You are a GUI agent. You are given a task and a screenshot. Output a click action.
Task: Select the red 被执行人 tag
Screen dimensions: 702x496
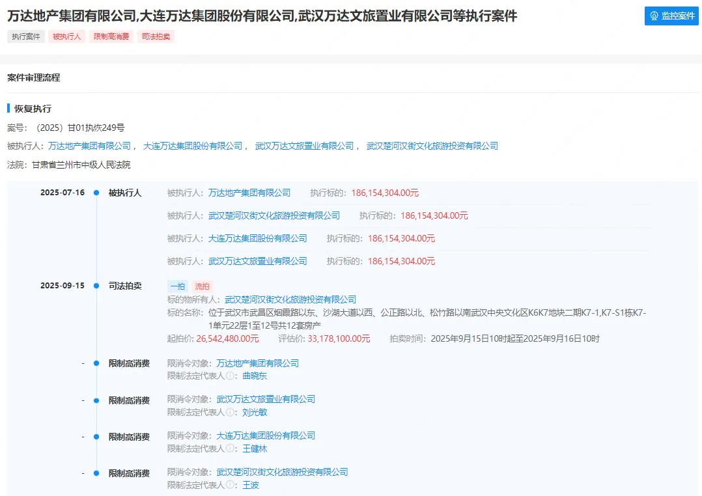66,36
